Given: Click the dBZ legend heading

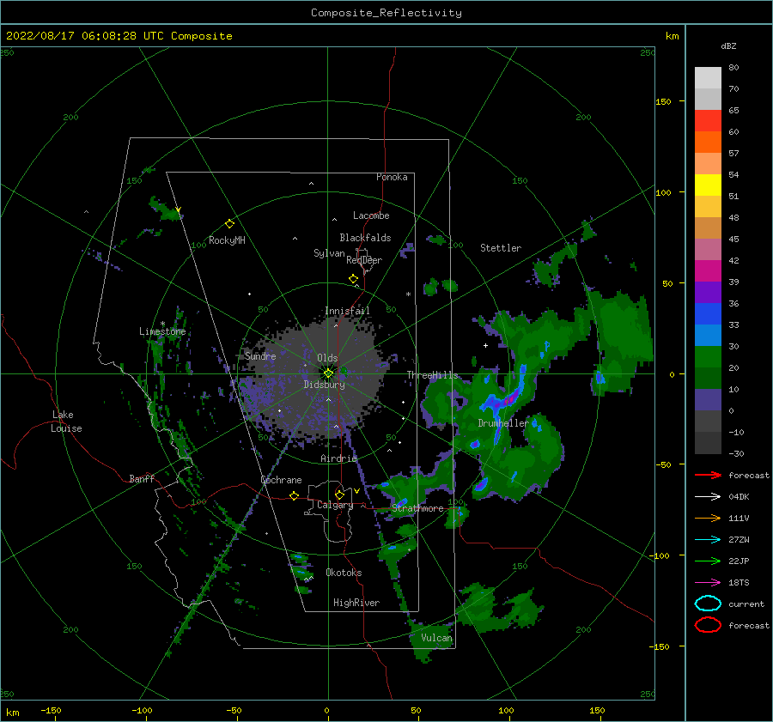Looking at the screenshot, I should coord(728,46).
